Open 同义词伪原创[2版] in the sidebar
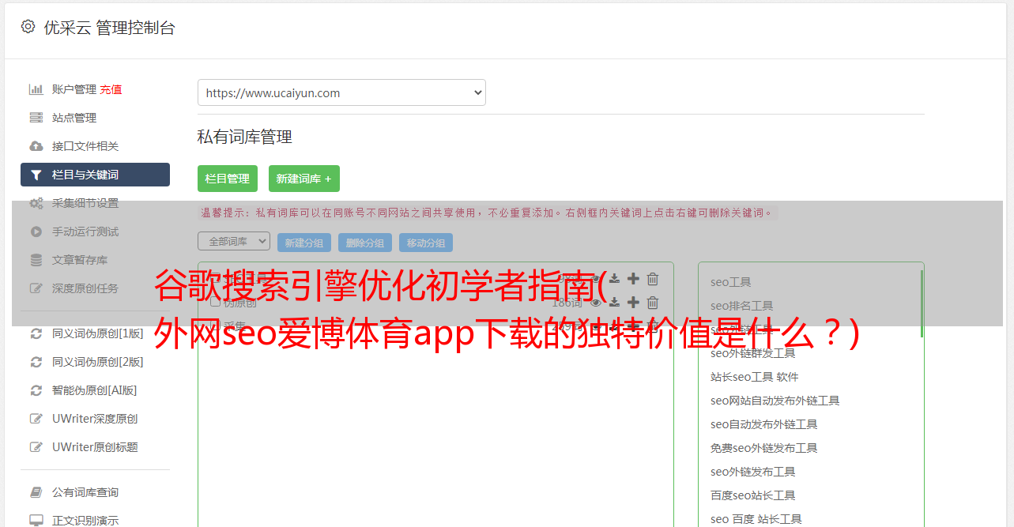1014x527 pixels. point(98,362)
